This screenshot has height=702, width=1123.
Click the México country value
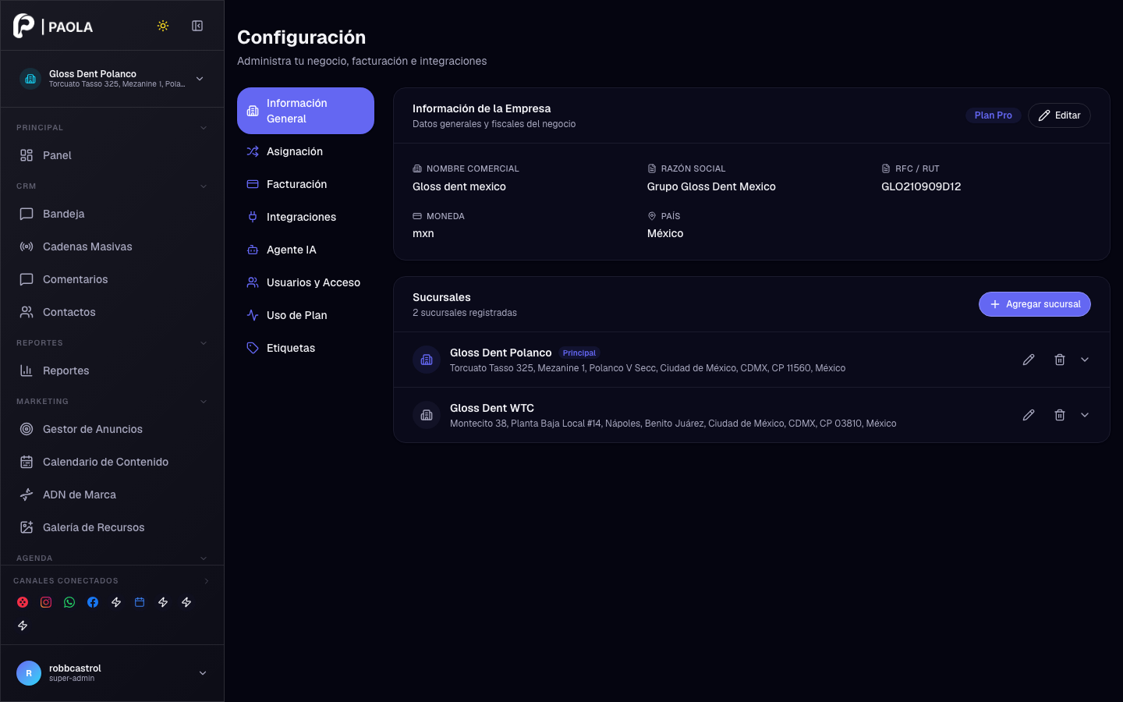click(x=665, y=233)
